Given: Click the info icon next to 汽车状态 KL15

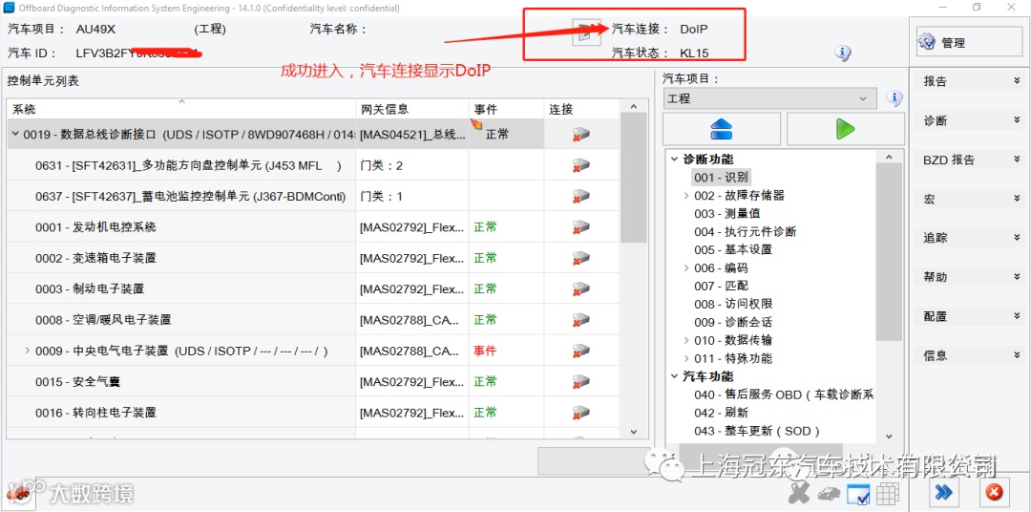Looking at the screenshot, I should pyautogui.click(x=843, y=53).
